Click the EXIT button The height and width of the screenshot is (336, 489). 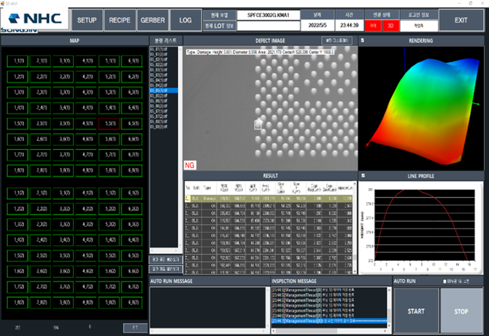[x=461, y=20]
